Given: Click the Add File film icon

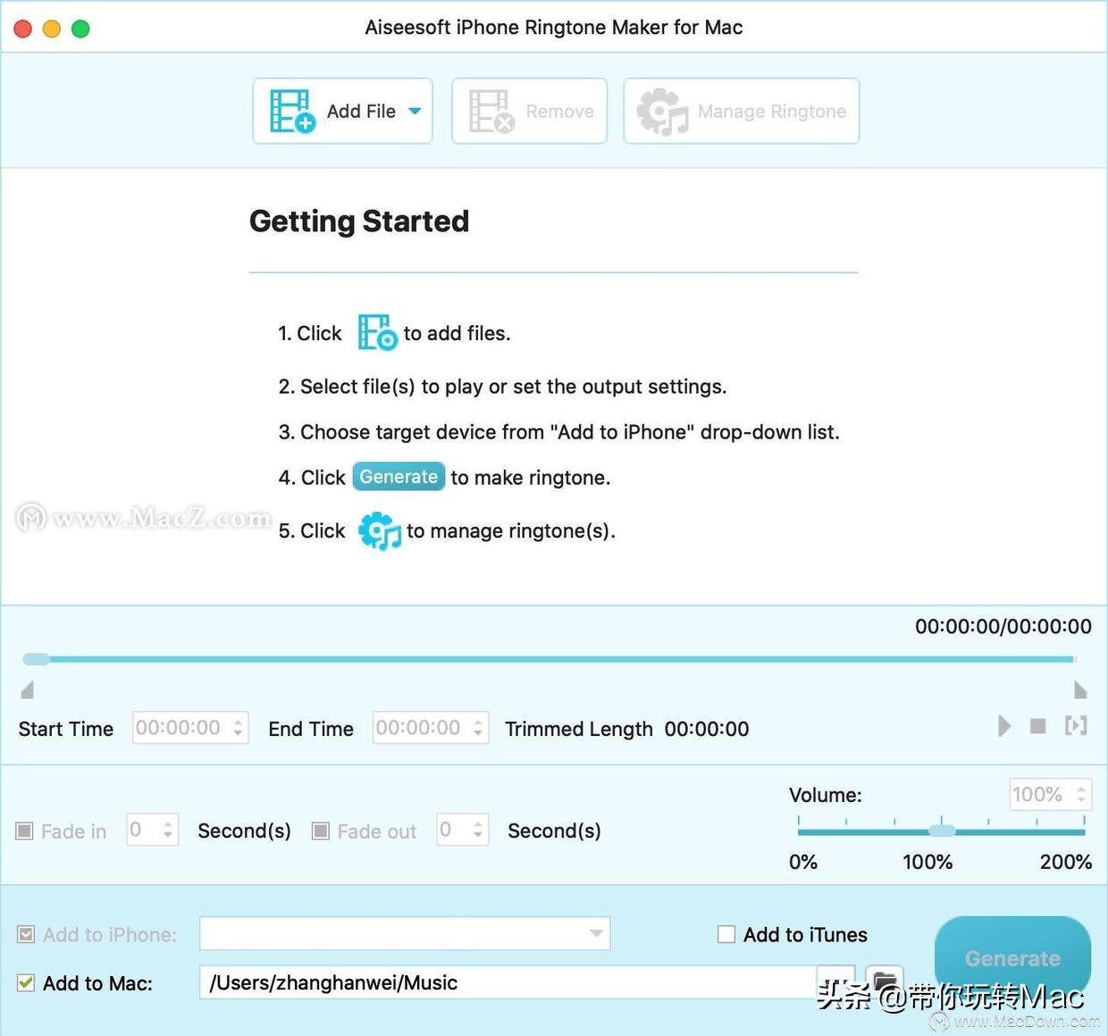Looking at the screenshot, I should pyautogui.click(x=292, y=111).
